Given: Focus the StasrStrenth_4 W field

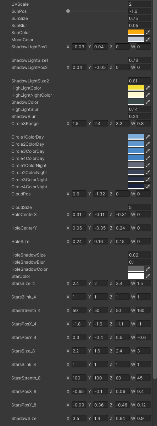Looking at the screenshot, I should coord(144,310).
